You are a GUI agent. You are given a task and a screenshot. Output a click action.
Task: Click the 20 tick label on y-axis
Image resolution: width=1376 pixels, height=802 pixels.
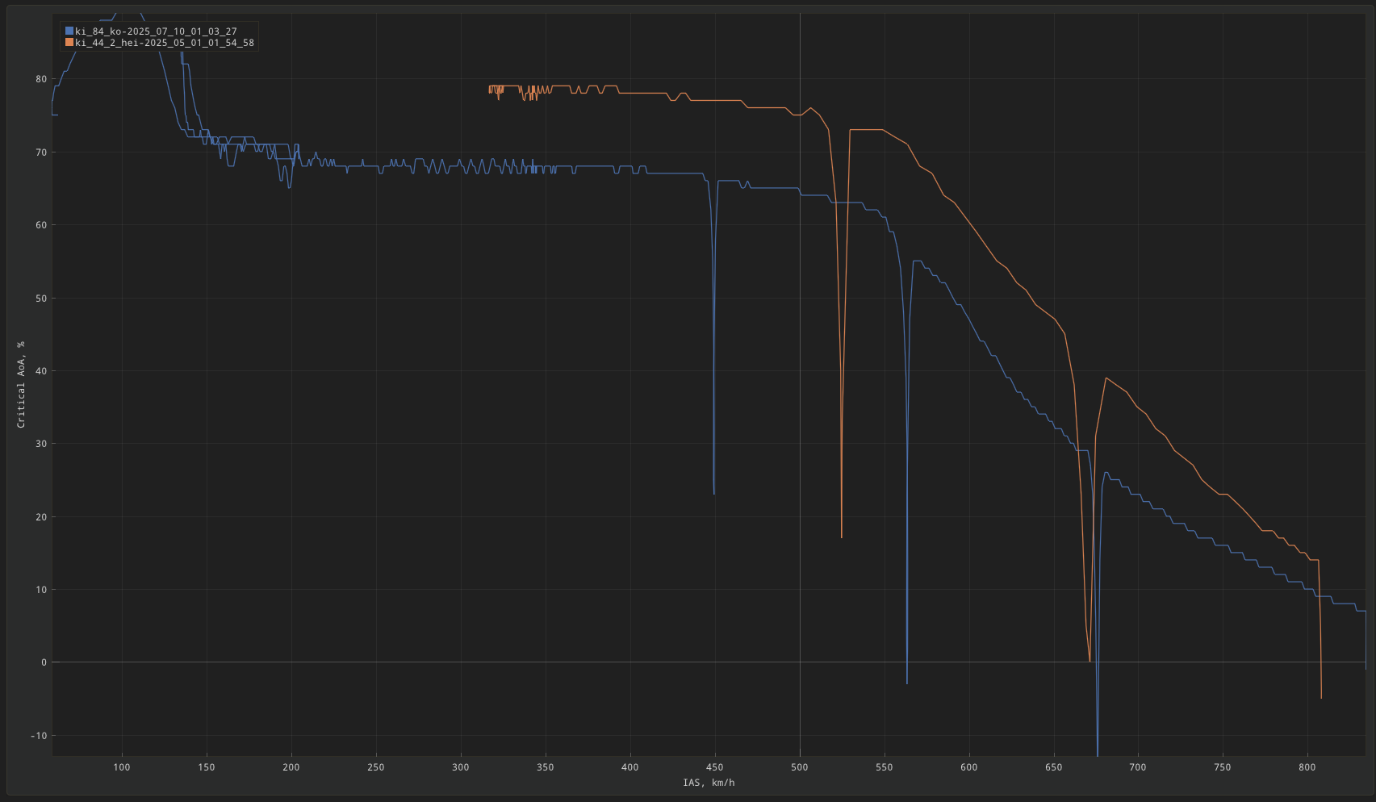[41, 517]
